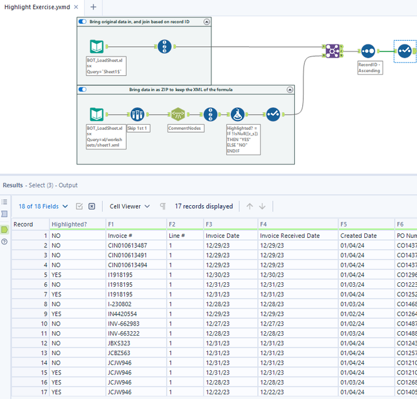Screen dimensions: 417x399
Task: Click the 'Skip 1st 1' annotation label
Action: [139, 128]
